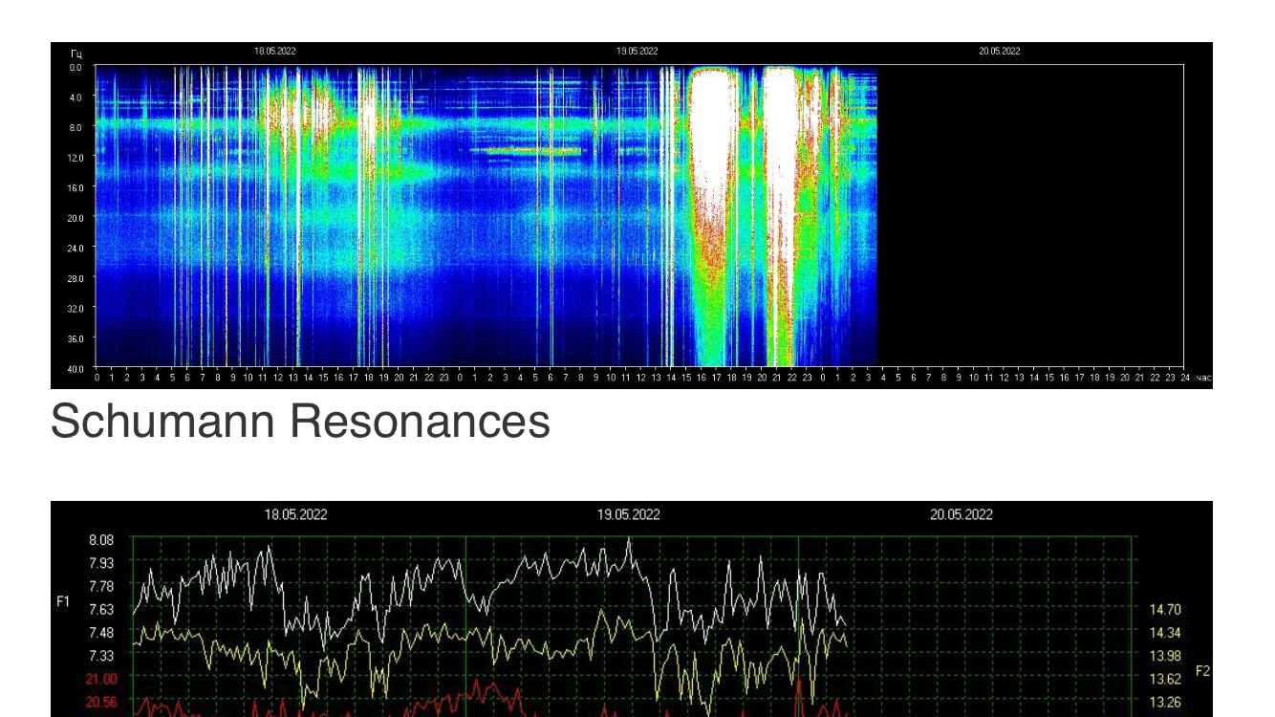Click 18.05.2022 date in the line chart
1275x717 pixels.
295,514
